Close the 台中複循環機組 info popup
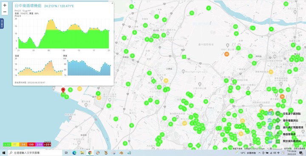 (x=112, y=3)
